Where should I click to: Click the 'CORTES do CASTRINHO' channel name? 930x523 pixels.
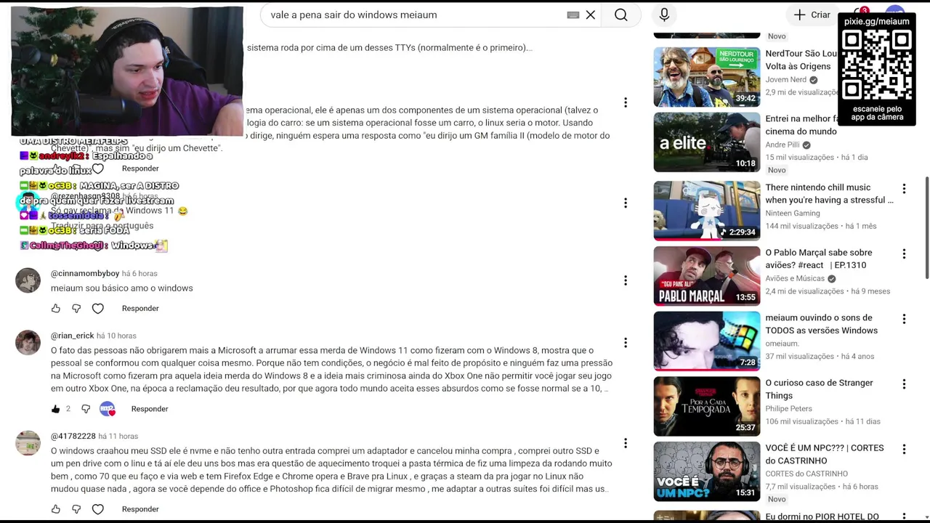(x=806, y=474)
